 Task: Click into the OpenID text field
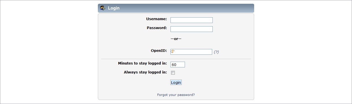click(191, 52)
